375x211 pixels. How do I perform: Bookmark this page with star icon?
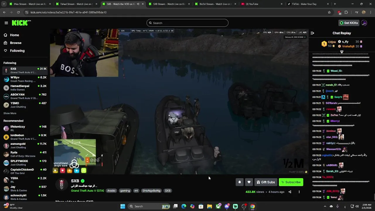[329, 12]
